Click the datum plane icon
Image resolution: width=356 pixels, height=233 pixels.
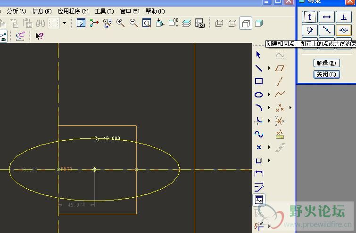click(280, 68)
